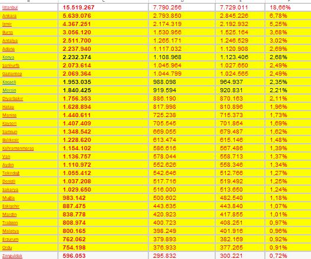The image size is (311, 259).
Task: Select the cell containing 920.831
Action: click(240, 90)
